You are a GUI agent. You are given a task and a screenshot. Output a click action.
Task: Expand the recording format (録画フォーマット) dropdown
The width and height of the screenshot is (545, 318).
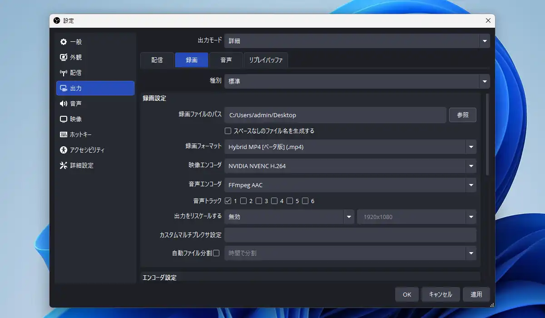pyautogui.click(x=471, y=147)
